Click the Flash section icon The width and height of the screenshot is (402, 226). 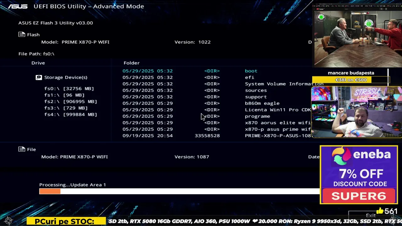coord(22,35)
